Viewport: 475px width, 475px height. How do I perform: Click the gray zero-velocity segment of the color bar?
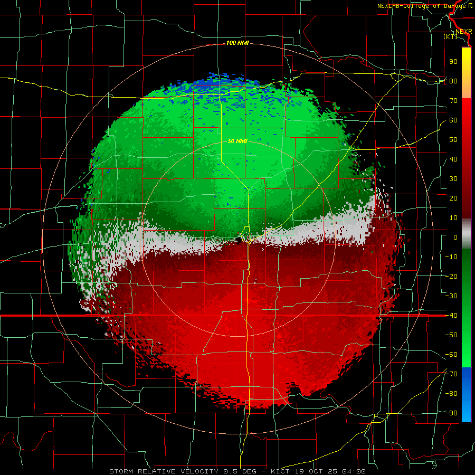(466, 234)
